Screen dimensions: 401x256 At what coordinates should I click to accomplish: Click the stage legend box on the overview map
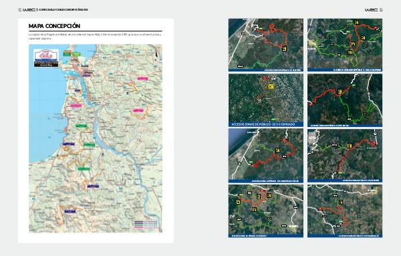tap(146, 224)
